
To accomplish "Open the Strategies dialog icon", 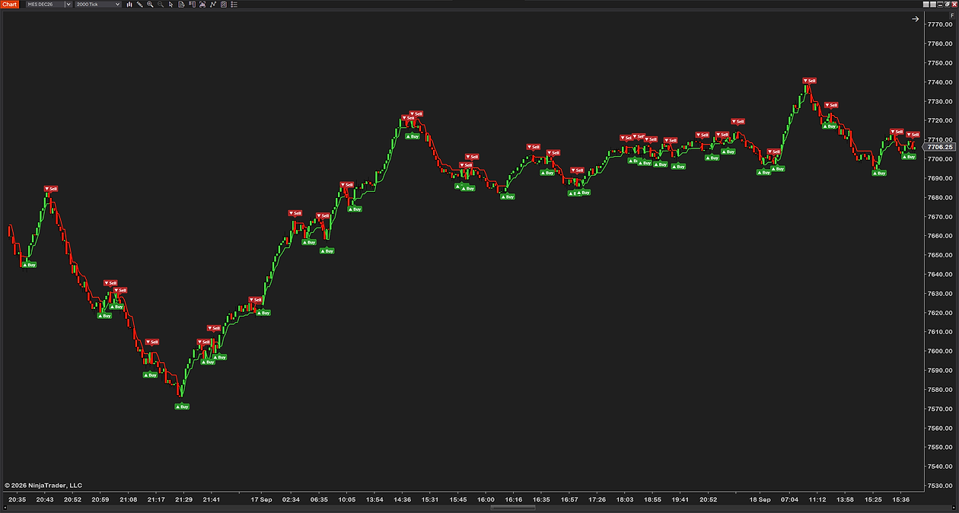I will tap(224, 5).
